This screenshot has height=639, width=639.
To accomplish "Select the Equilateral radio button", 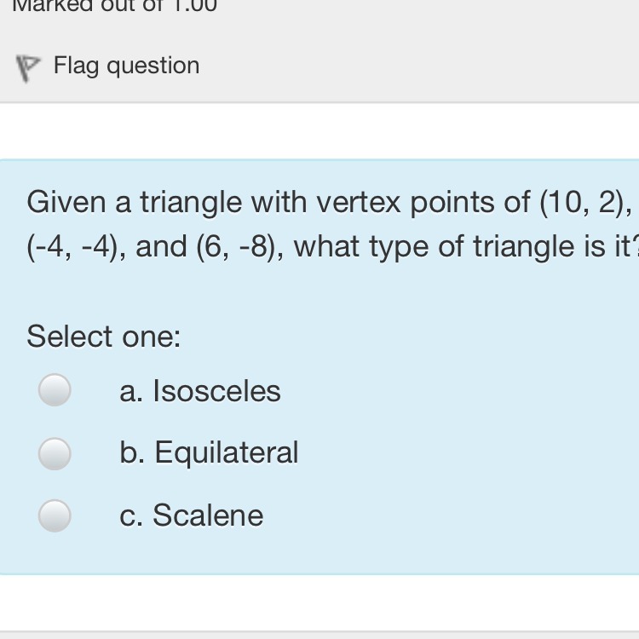I will [55, 452].
